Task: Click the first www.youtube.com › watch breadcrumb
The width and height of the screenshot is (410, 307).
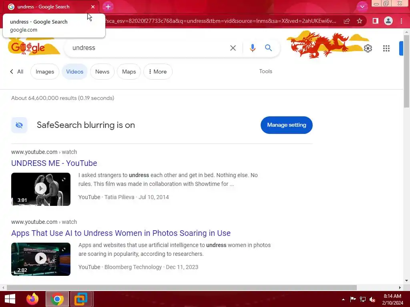Action: 44,152
